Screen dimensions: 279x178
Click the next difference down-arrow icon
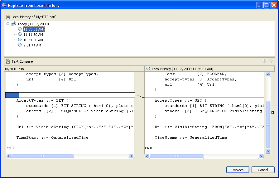point(264,61)
